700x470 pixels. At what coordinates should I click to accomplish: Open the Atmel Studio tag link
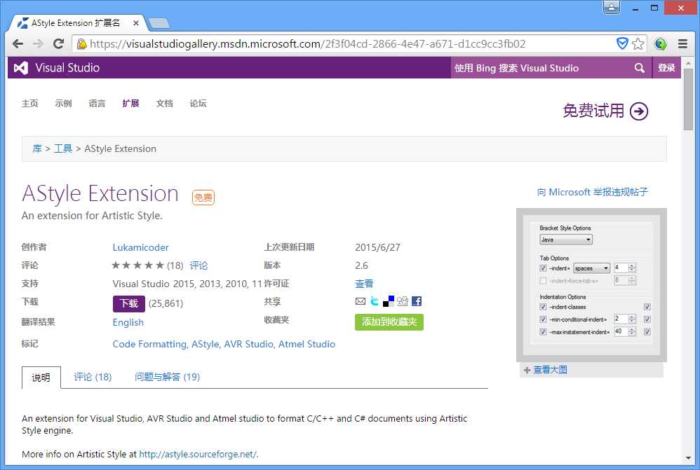[x=307, y=344]
